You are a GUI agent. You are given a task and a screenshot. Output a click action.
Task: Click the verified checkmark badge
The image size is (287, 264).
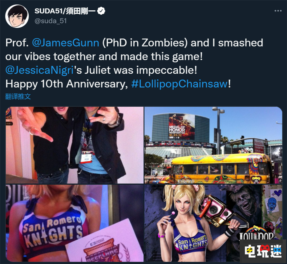(x=101, y=11)
